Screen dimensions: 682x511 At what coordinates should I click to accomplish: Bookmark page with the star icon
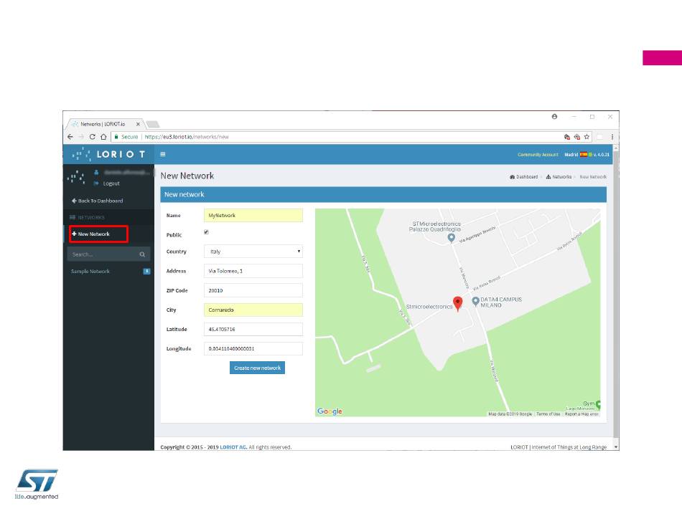pos(587,137)
